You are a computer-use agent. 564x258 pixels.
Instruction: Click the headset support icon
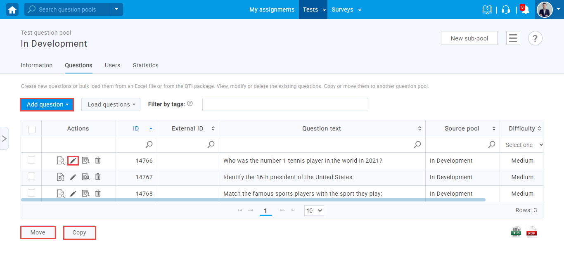506,10
